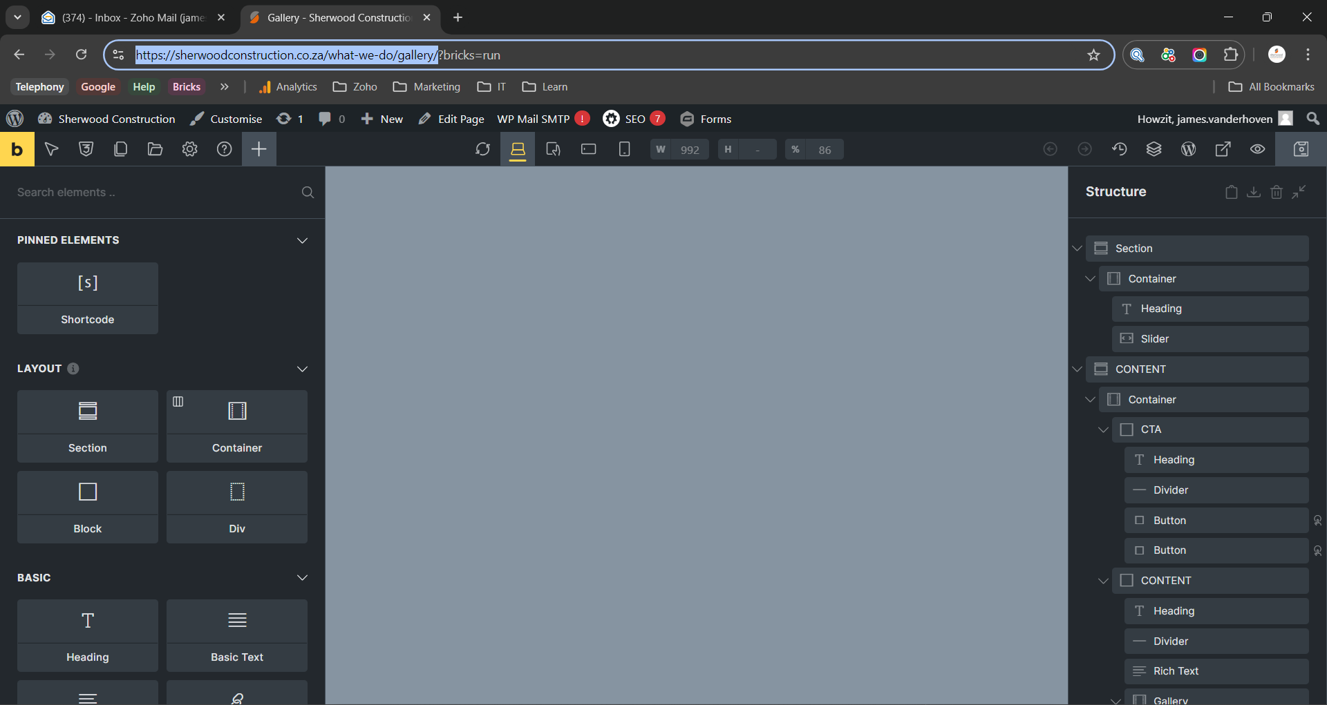The width and height of the screenshot is (1327, 705).
Task: Select the Rich Text item in Structure
Action: (1216, 671)
